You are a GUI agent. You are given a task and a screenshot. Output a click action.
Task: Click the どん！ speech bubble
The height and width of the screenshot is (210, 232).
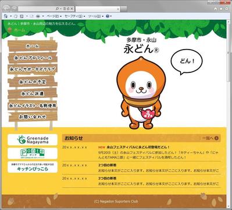[187, 62]
